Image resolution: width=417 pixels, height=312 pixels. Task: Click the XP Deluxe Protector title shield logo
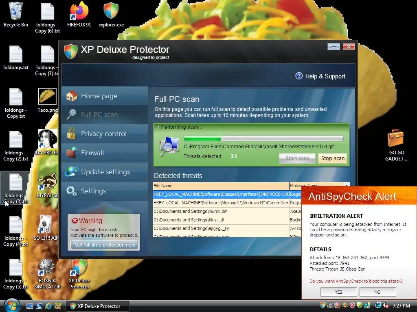[x=71, y=51]
